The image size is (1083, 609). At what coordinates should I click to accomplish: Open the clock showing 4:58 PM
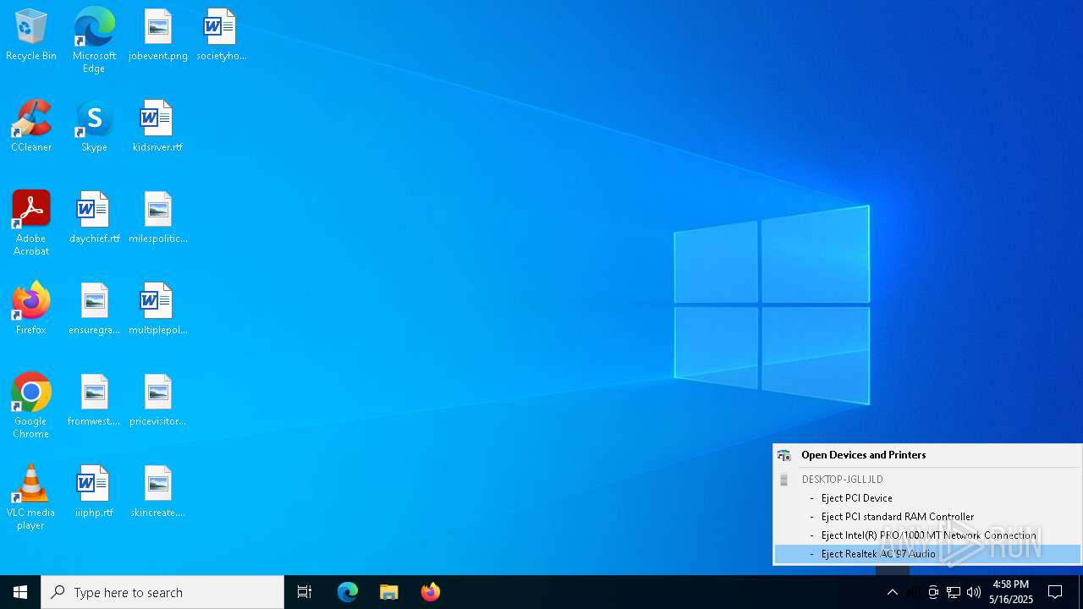coord(1011,592)
